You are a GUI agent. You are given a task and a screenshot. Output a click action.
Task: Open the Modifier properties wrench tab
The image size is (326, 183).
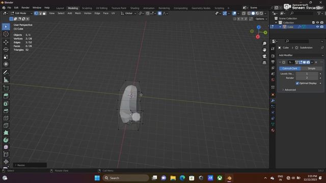pyautogui.click(x=273, y=101)
